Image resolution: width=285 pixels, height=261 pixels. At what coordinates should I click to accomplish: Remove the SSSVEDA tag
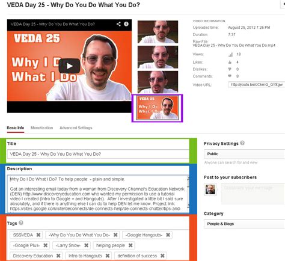point(38,235)
